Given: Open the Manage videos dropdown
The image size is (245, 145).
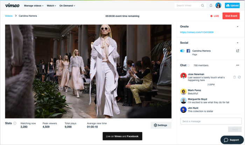Looking at the screenshot, I should 34,6.
